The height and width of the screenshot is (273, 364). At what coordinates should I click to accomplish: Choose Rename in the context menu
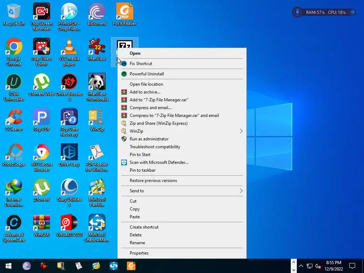tap(182, 243)
